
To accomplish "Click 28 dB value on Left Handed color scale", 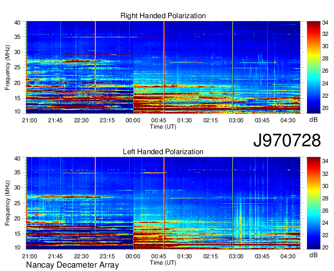I will pos(325,198).
